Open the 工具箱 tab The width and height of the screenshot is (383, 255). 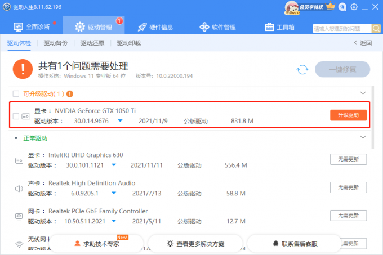point(280,27)
